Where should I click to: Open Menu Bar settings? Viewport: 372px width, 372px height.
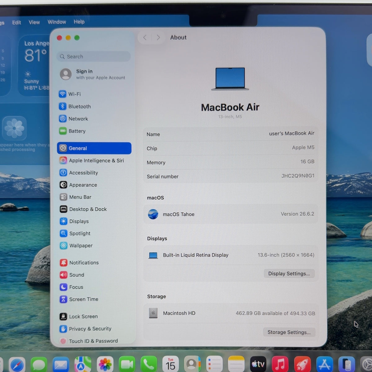tap(94, 197)
